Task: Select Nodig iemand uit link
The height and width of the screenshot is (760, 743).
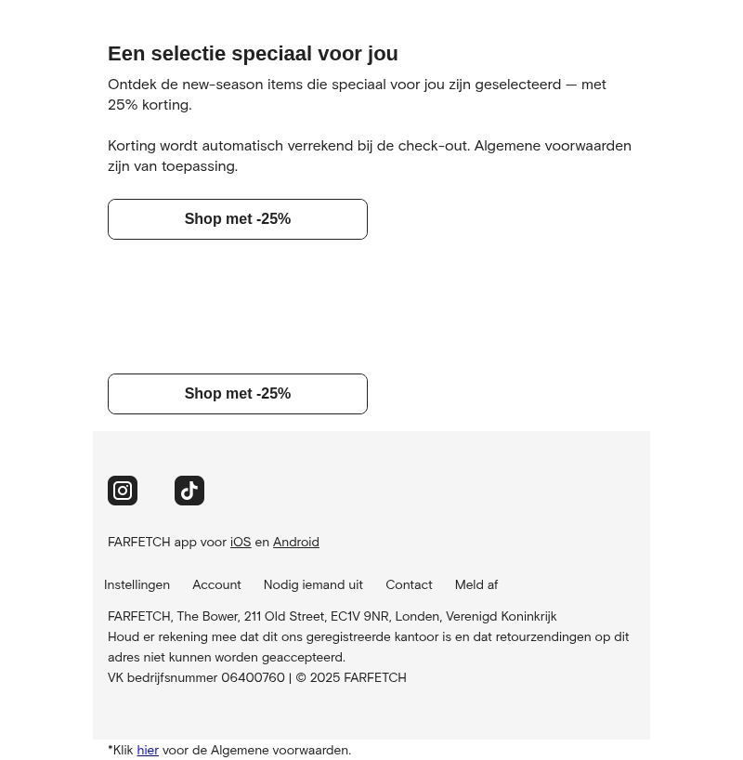Action: 313,584
